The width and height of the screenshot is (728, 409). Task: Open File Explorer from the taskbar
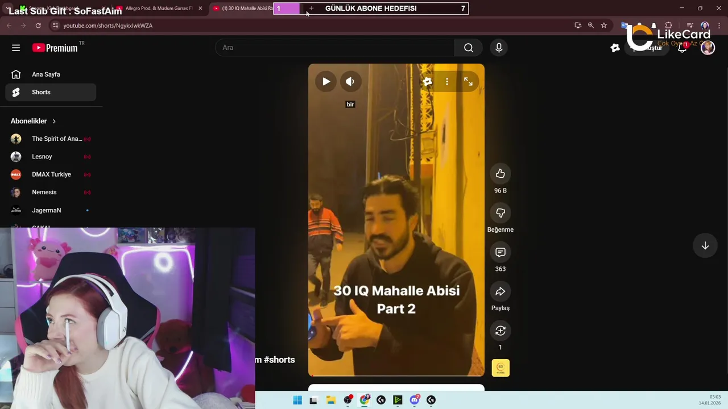click(331, 400)
